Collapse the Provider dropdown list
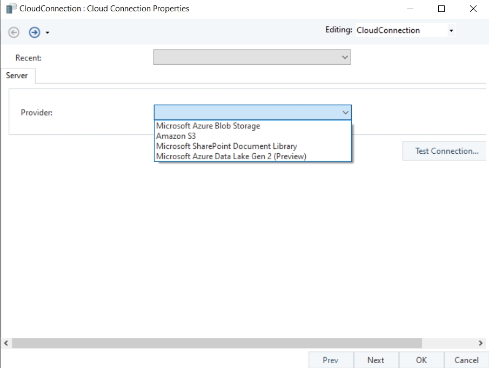This screenshot has height=368, width=489. [345, 112]
